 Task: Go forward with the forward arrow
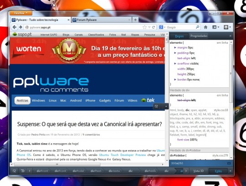point(20,27)
